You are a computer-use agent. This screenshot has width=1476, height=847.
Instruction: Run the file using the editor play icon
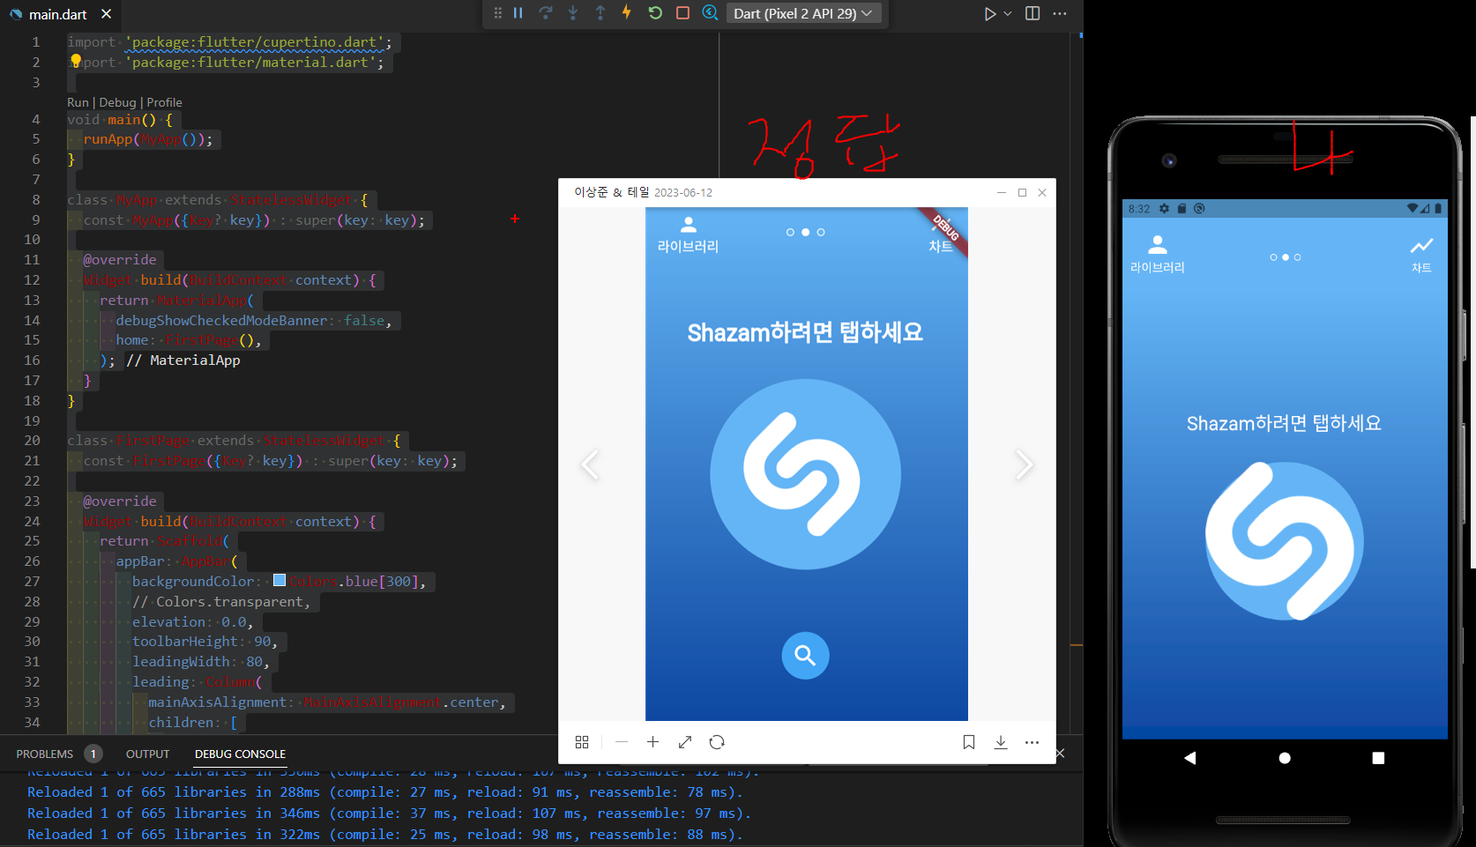(989, 14)
